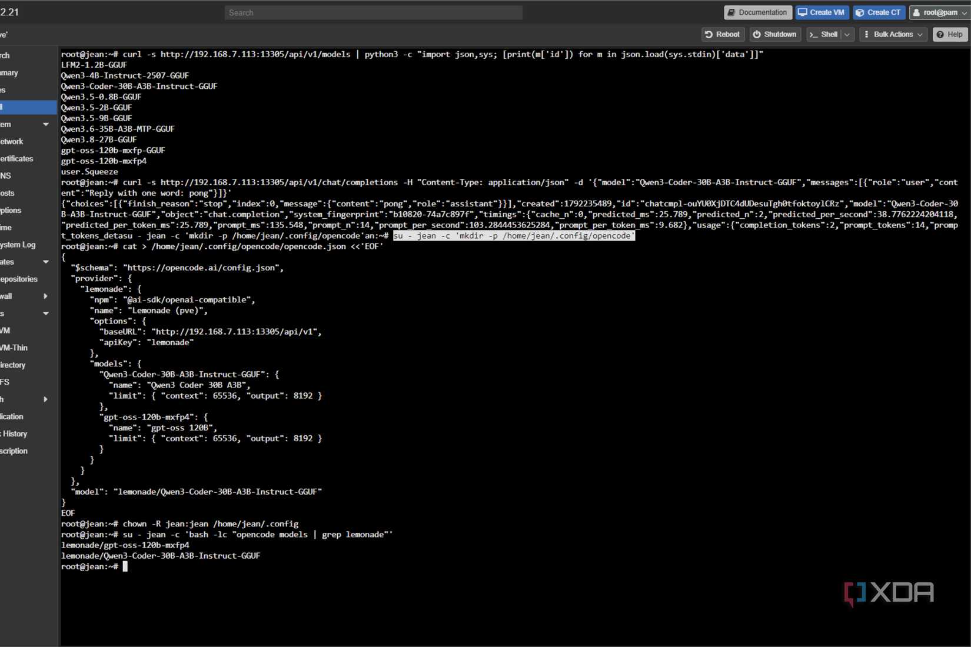Click the highlighted 'su - jean -c mkdir' command
The height and width of the screenshot is (647, 971).
(514, 236)
